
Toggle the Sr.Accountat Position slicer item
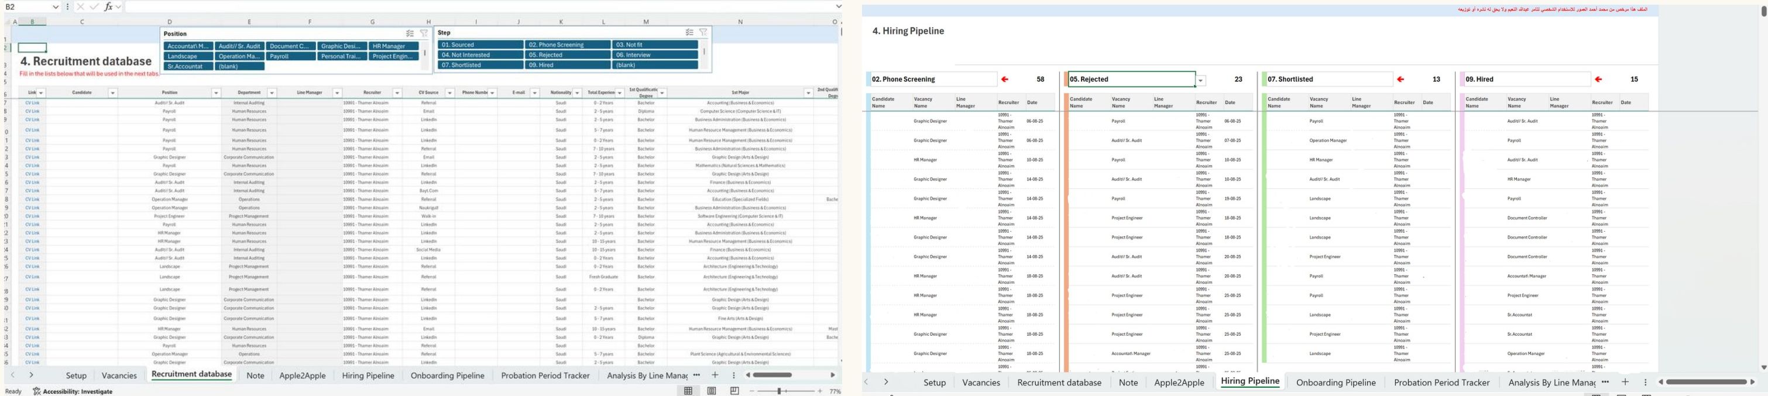point(188,67)
